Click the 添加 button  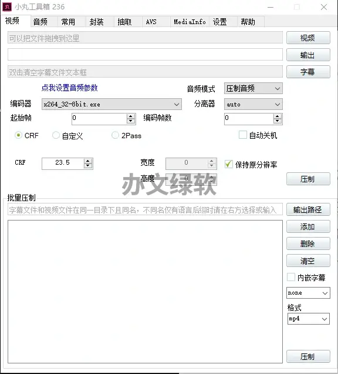pos(308,226)
